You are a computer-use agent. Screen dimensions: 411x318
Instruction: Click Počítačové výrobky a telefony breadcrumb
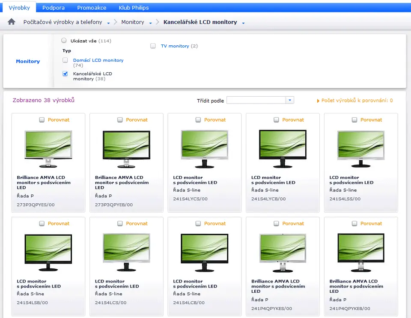click(x=63, y=22)
